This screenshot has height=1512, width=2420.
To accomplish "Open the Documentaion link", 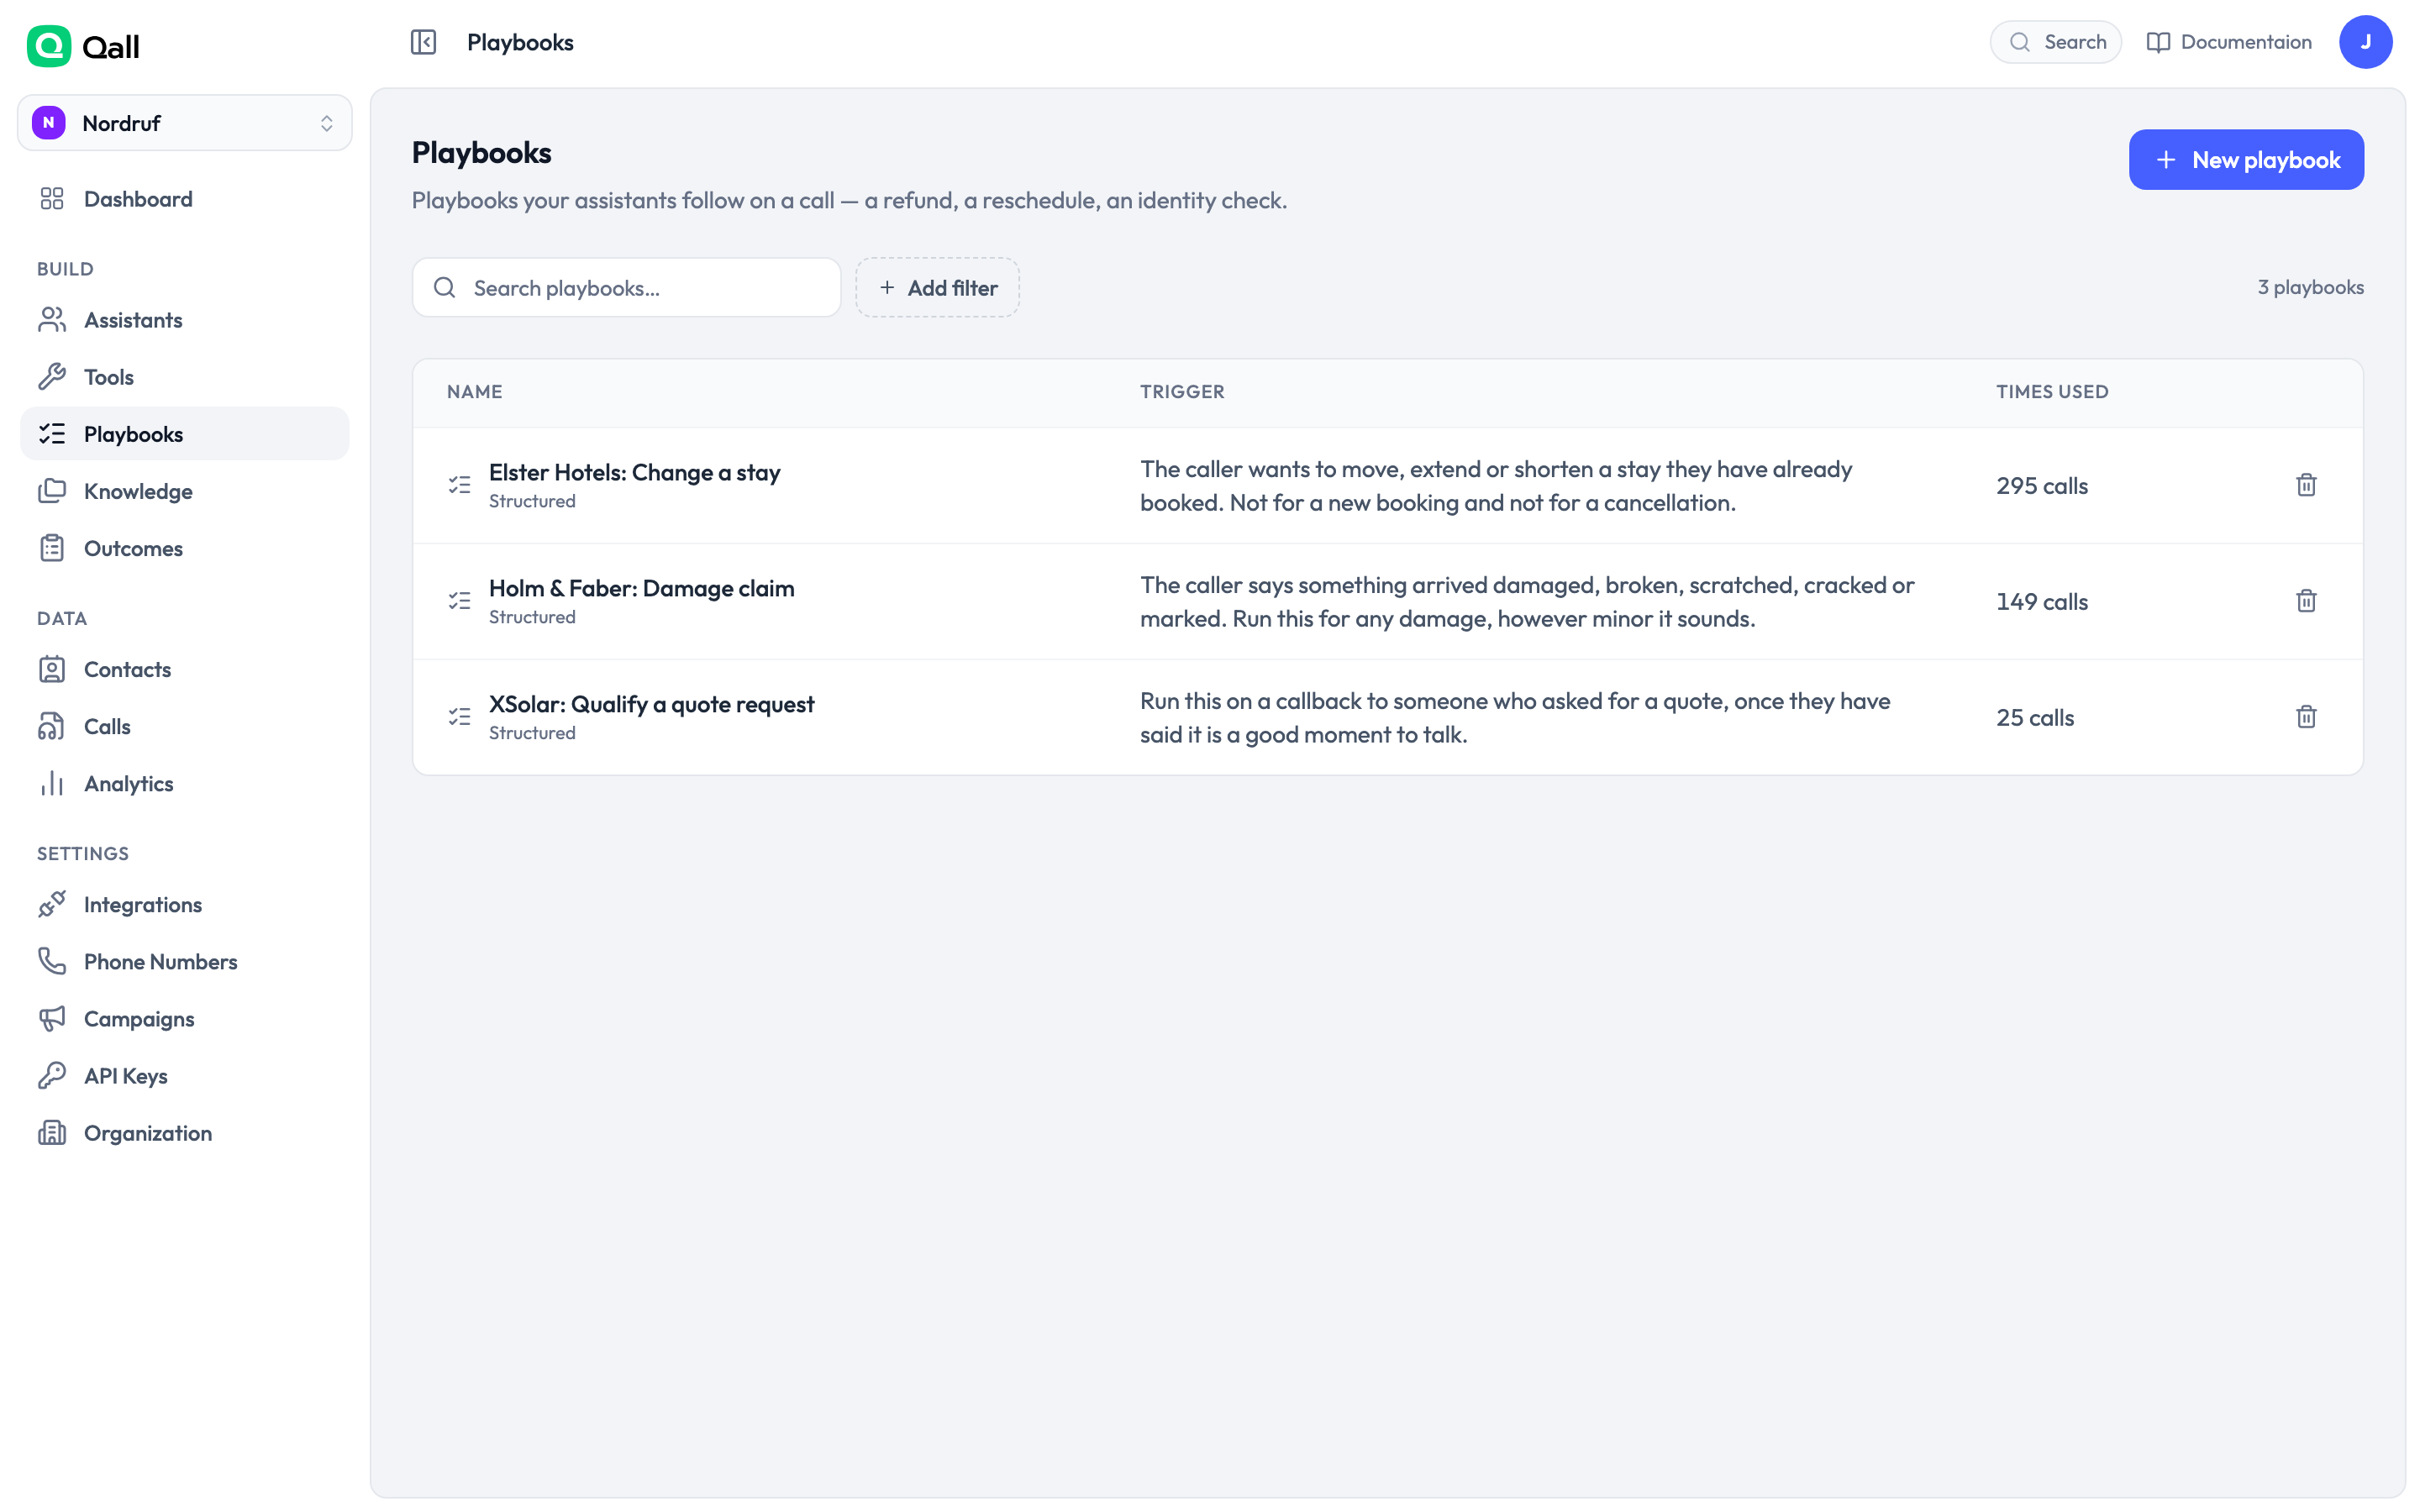I will click(2228, 42).
